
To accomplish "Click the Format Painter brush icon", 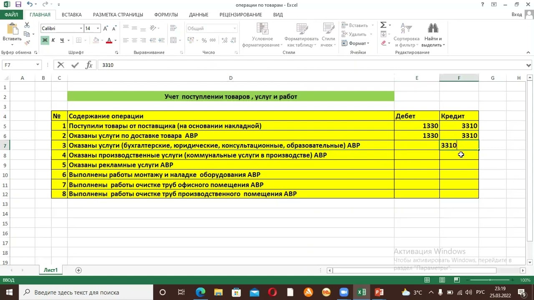I will pos(27,43).
